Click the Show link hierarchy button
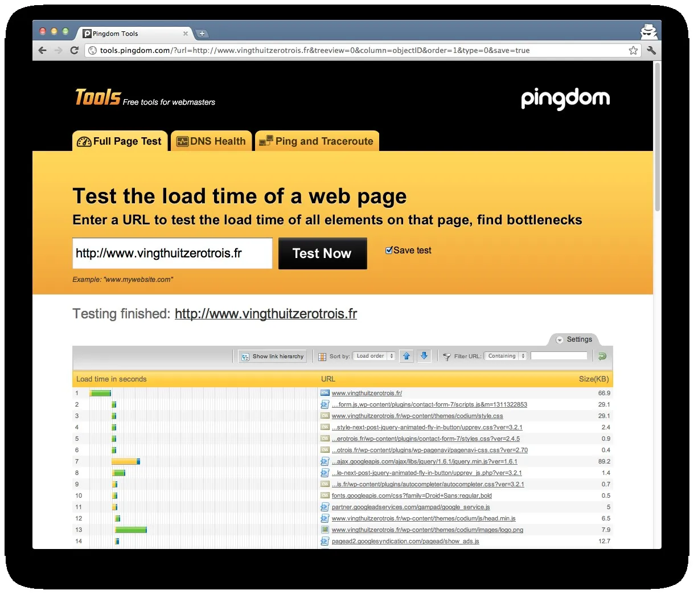Image resolution: width=694 pixels, height=594 pixels. click(273, 357)
